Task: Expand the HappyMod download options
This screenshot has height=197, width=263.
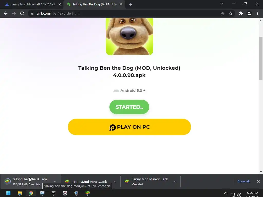Action: click(115, 182)
